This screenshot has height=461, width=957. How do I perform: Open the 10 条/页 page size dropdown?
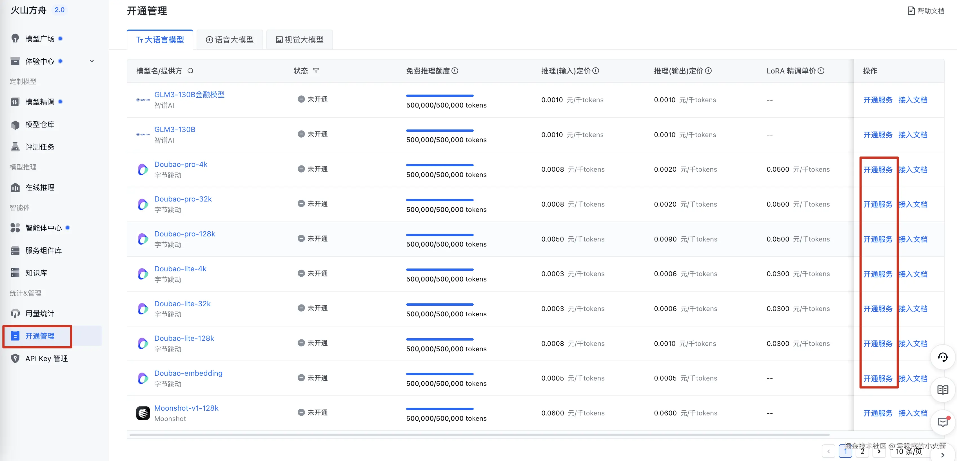909,451
